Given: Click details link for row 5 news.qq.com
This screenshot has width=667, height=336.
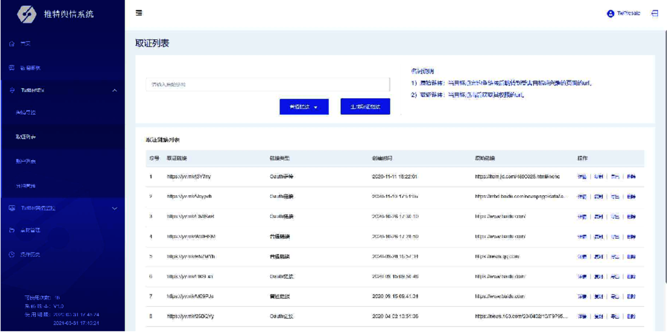Looking at the screenshot, I should (582, 257).
